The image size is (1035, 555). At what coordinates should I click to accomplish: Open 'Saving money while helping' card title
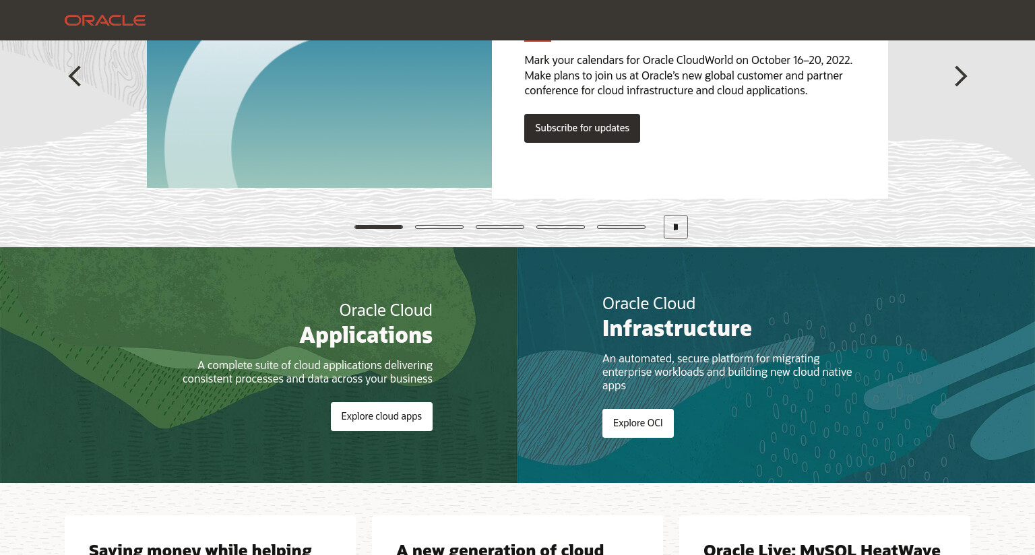[x=200, y=549]
